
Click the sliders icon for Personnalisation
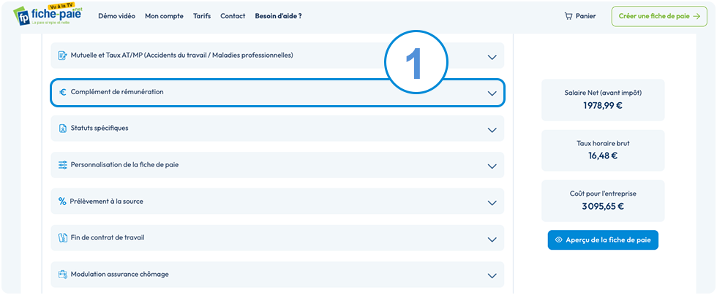[63, 165]
